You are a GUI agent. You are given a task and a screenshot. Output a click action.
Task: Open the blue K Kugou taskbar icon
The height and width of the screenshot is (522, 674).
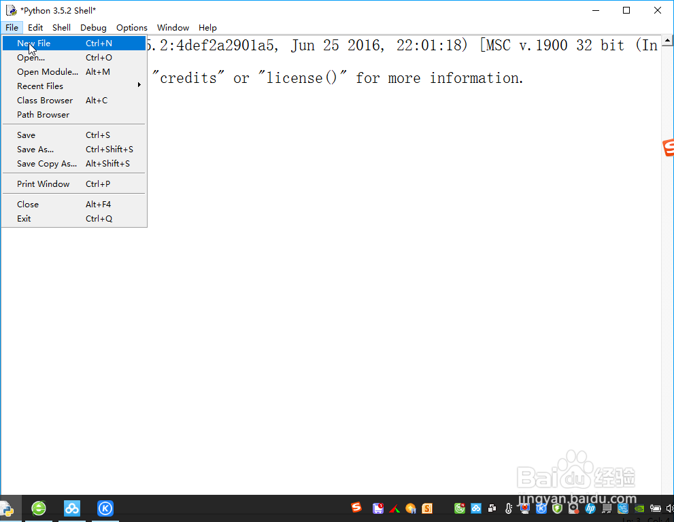pos(105,508)
